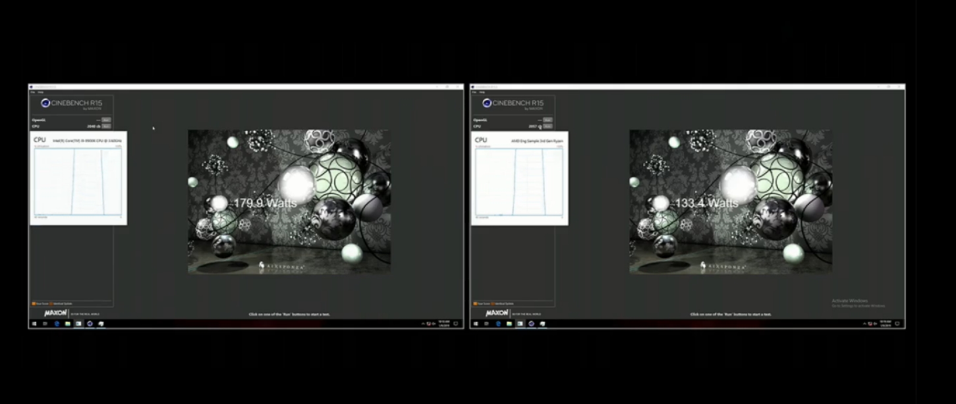956x404 pixels.
Task: Close the right Cinebench window
Action: [x=899, y=87]
